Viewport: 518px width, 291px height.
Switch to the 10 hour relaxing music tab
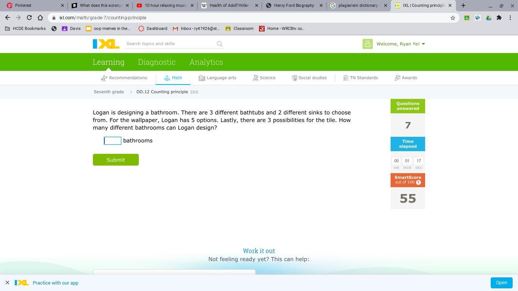pos(165,6)
